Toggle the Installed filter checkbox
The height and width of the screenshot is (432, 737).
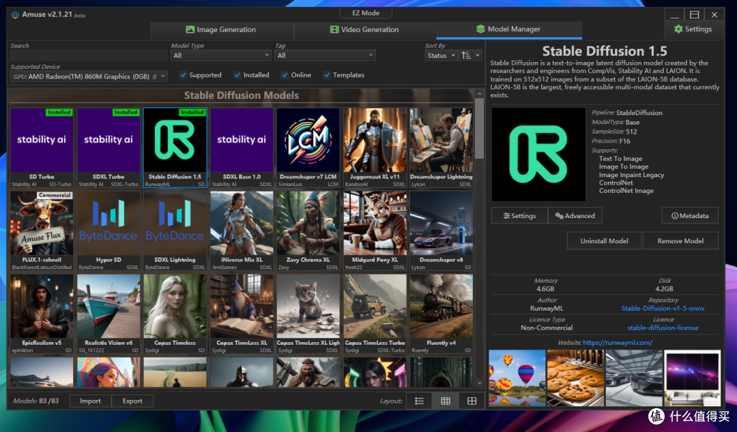pyautogui.click(x=237, y=75)
